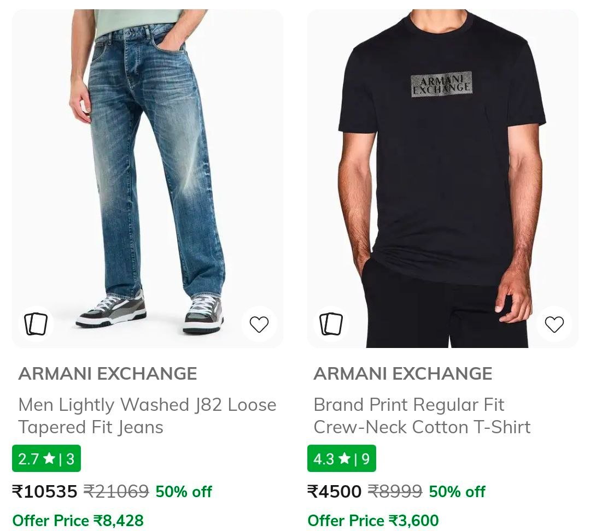The width and height of the screenshot is (590, 531).
Task: Open ARMANI EXCHANGE brand page from t-shirt card
Action: click(402, 374)
